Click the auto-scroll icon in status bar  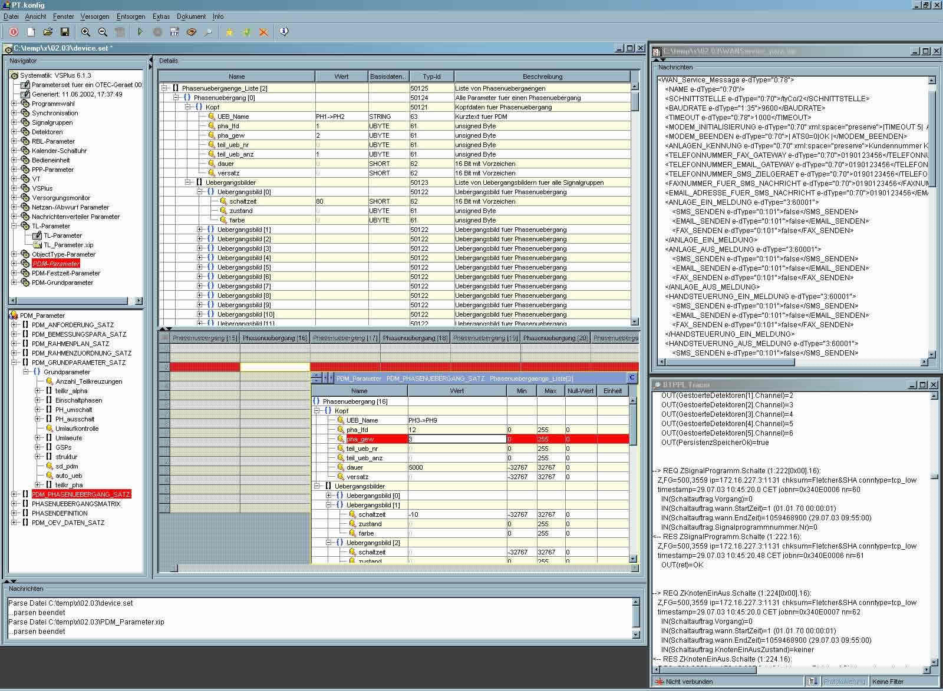tap(813, 681)
